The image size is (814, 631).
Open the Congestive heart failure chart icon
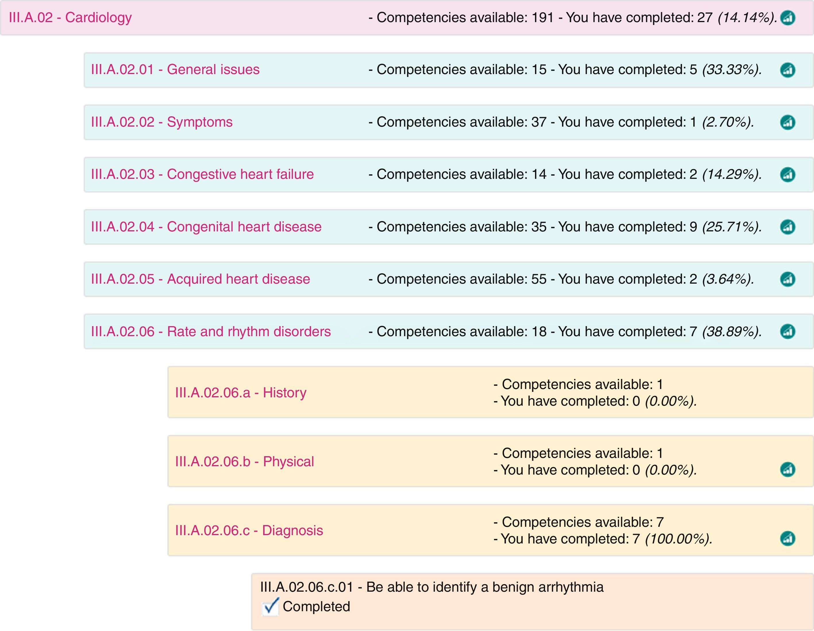[788, 174]
